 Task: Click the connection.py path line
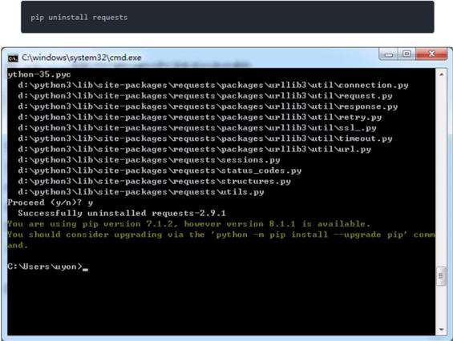tap(213, 85)
